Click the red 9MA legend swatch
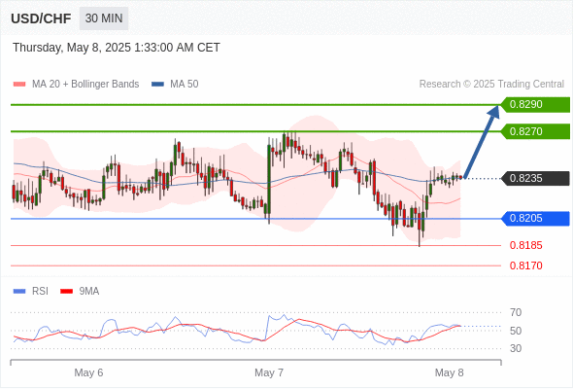573x389 pixels. (66, 292)
